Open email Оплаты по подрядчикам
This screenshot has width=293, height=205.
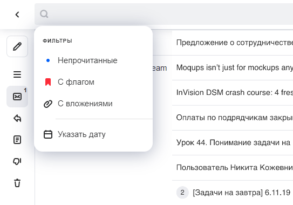pyautogui.click(x=233, y=118)
